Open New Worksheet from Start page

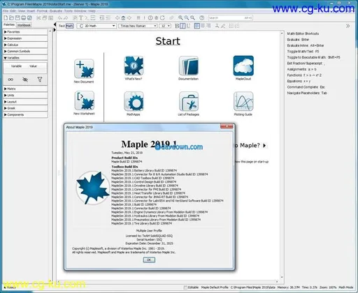84,100
